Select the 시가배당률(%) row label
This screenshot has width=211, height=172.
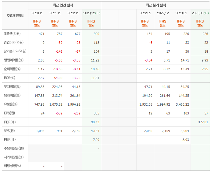pos(14,157)
